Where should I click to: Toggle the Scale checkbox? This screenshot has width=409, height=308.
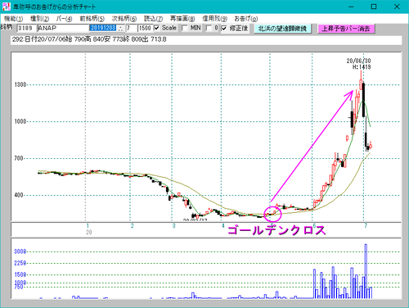pyautogui.click(x=157, y=28)
